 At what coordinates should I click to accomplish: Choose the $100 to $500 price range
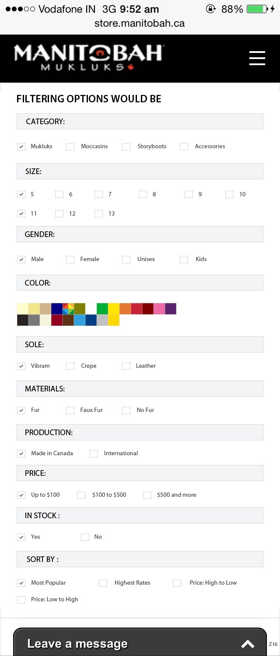(x=81, y=495)
